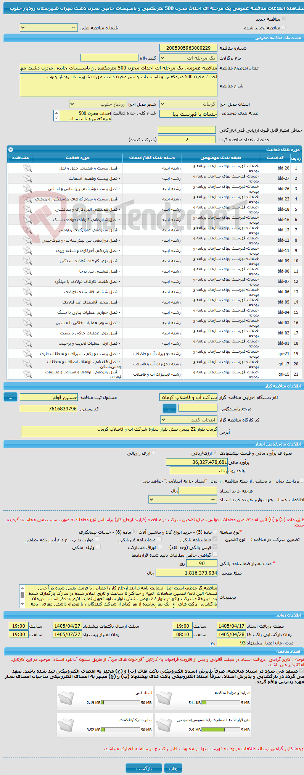
Task: Click the حوزه فعالیت column header
Action: coord(78,158)
